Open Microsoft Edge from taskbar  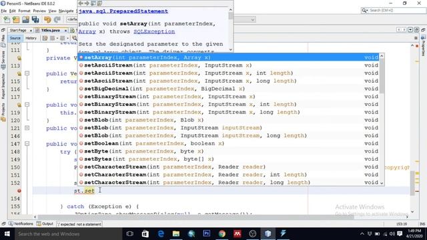click(x=161, y=234)
